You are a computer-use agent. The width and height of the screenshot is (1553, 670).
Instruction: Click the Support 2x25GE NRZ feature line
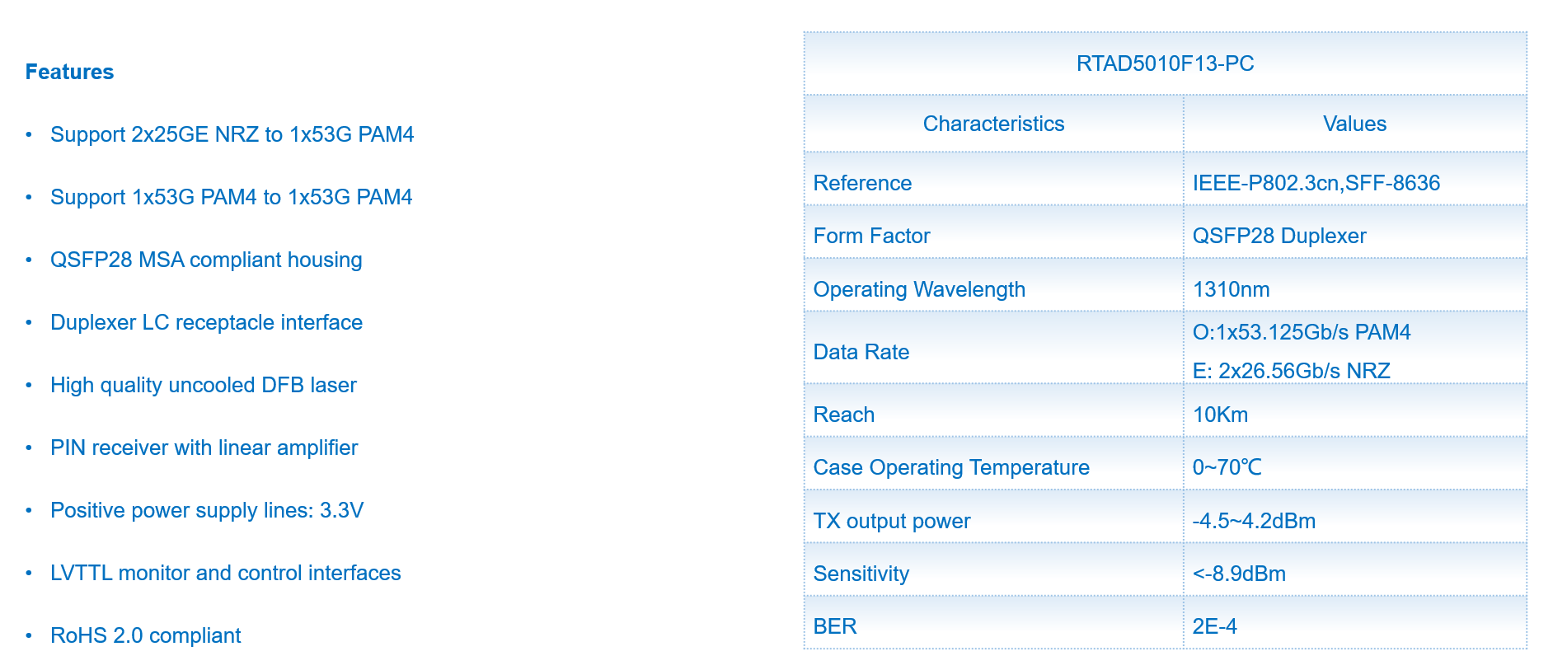point(232,134)
